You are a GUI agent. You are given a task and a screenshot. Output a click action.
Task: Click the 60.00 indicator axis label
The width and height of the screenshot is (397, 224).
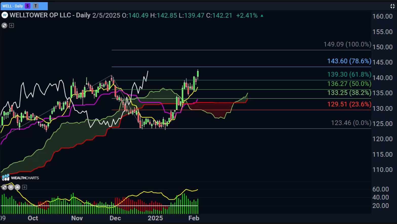(x=381, y=189)
